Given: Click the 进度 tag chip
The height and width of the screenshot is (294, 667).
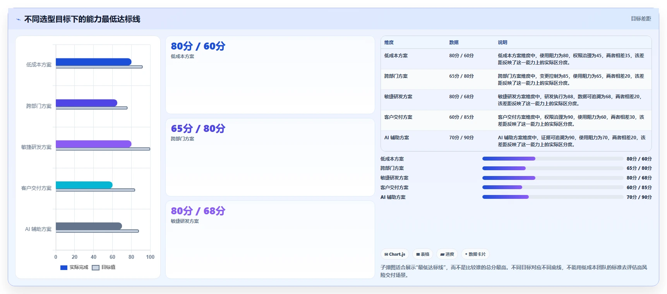Looking at the screenshot, I should tap(447, 254).
